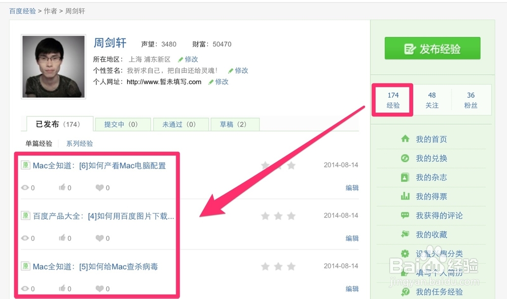Open the 48 关注 counter
507x299 pixels.
point(431,100)
